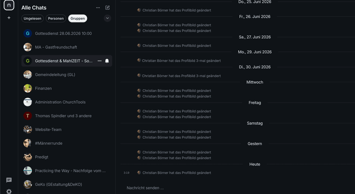Click the Fr., 26. Juni 2026 separator
This screenshot has width=355, height=194.
point(255,16)
